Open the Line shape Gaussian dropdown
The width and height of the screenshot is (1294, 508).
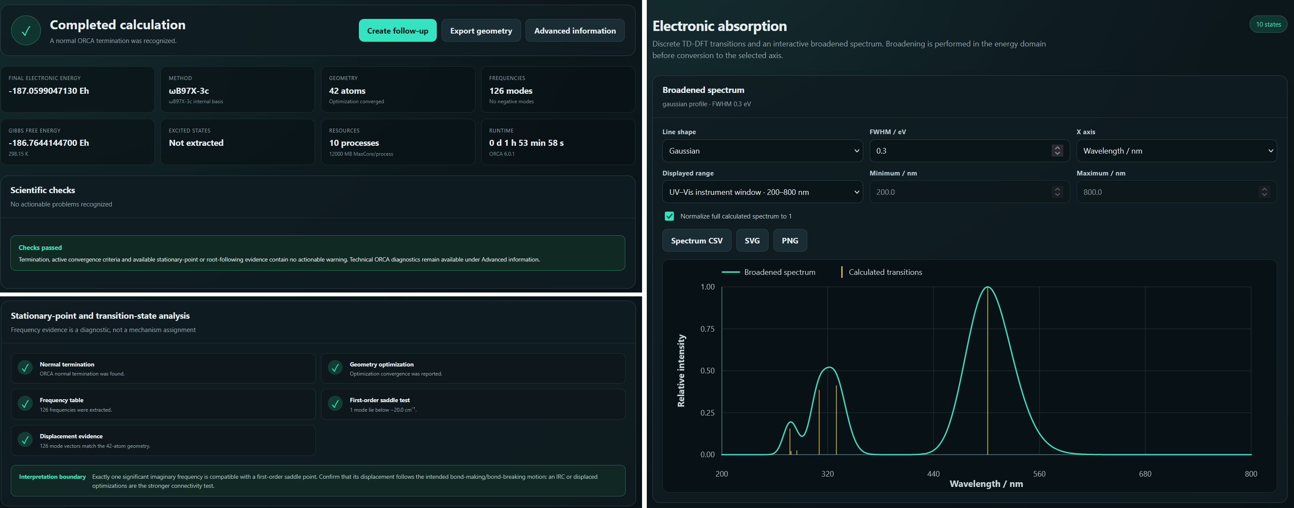762,151
